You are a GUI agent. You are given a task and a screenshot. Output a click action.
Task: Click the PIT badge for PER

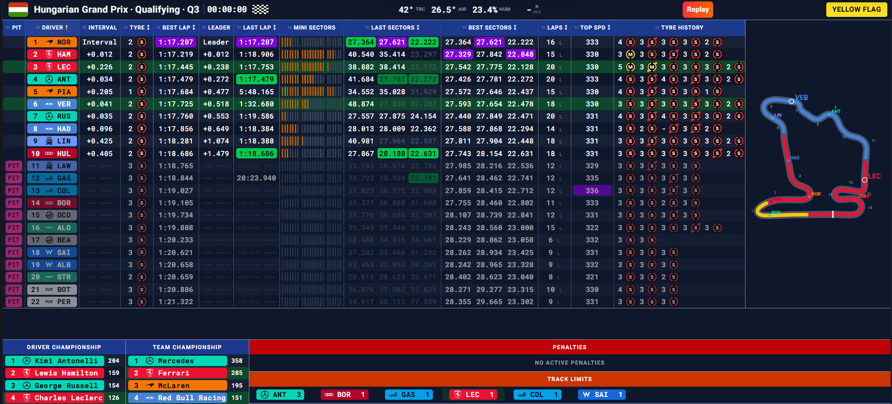click(x=14, y=302)
